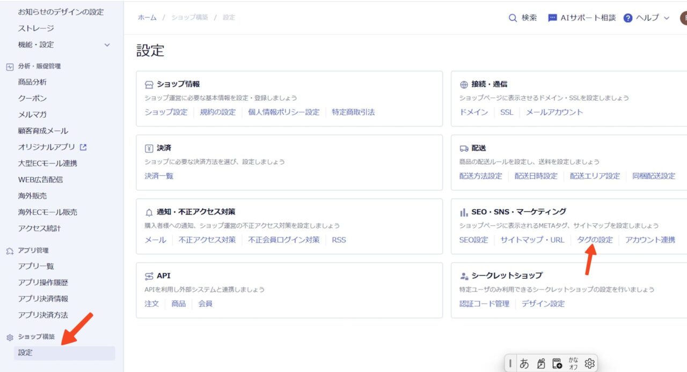The width and height of the screenshot is (687, 372).
Task: Click ホーム in the breadcrumb
Action: (x=147, y=18)
